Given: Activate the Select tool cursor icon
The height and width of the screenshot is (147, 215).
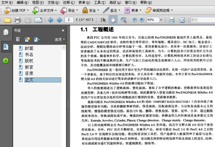Looking at the screenshot, I should click(103, 20).
